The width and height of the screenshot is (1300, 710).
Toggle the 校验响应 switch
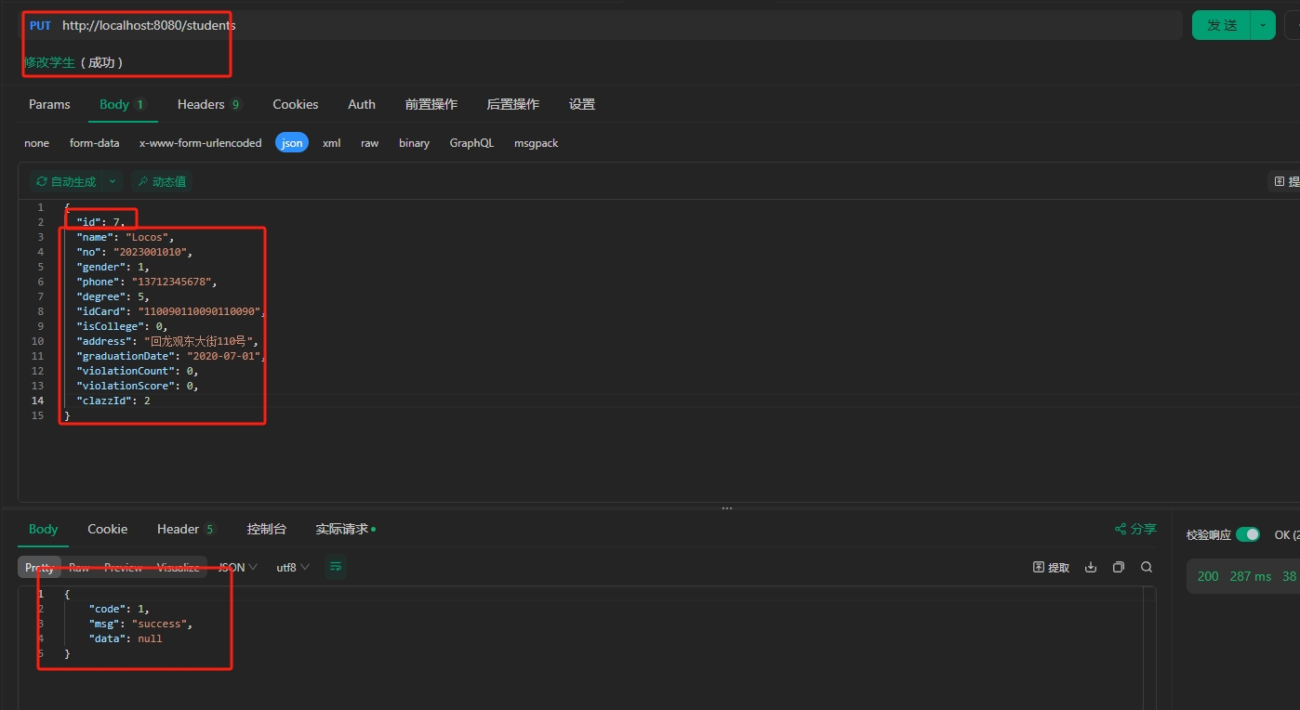tap(1248, 534)
